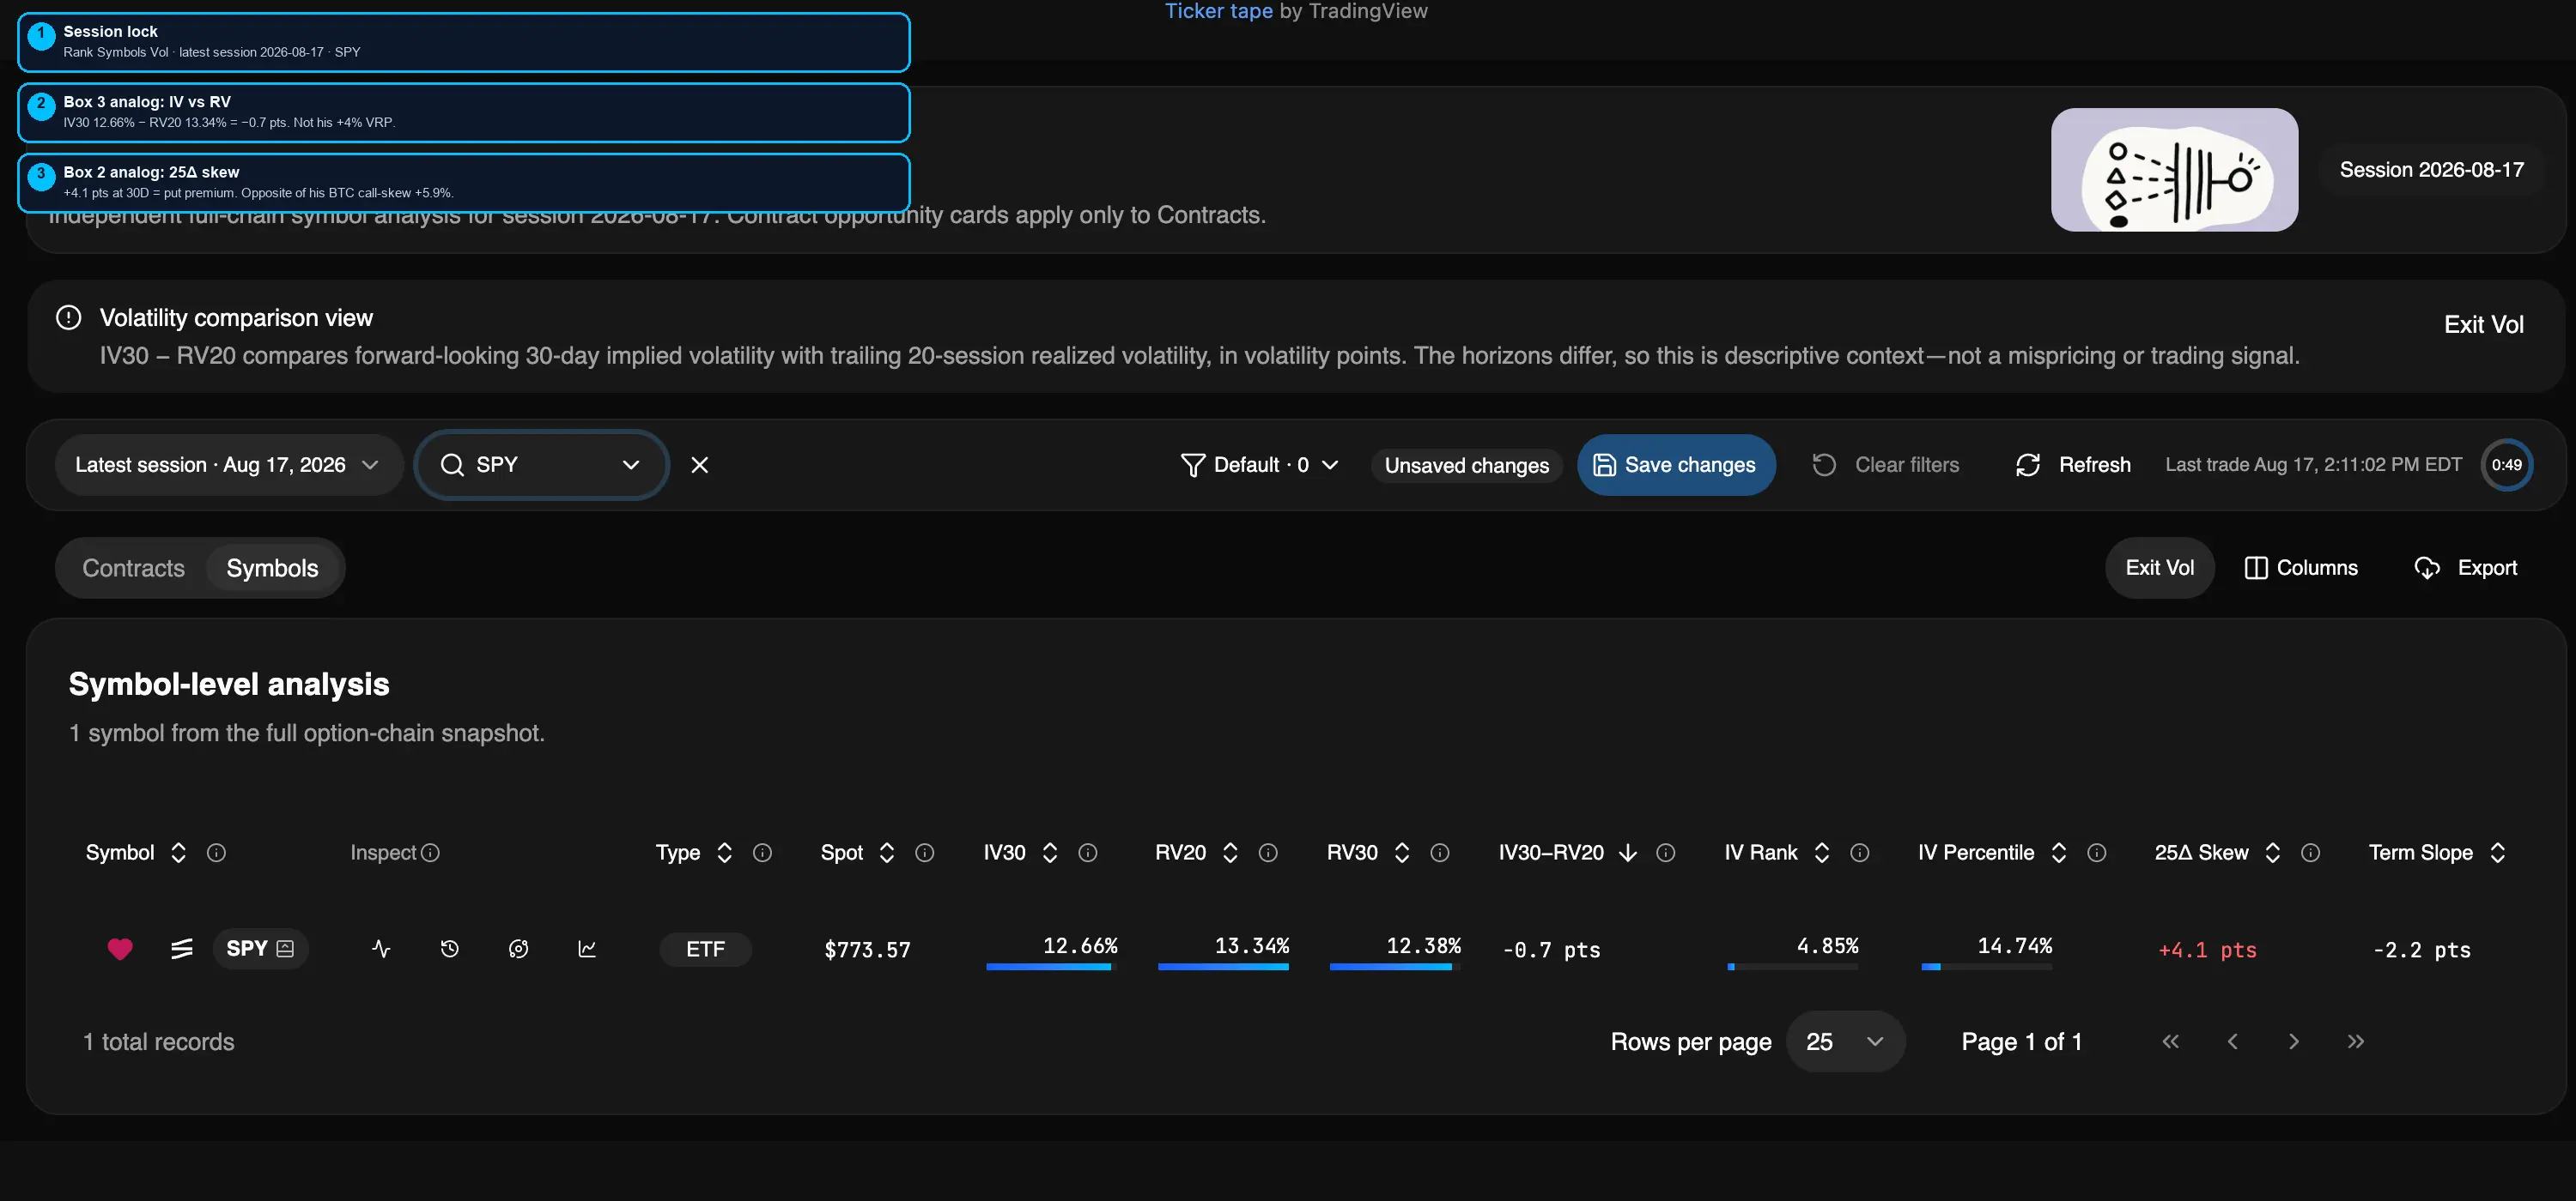2576x1201 pixels.
Task: Toggle sort on the RV20 column
Action: [1230, 853]
